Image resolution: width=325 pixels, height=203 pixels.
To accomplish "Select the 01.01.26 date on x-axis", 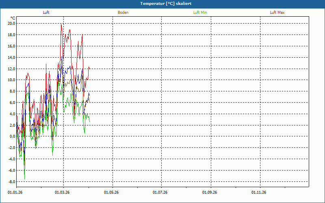I will coord(15,192).
